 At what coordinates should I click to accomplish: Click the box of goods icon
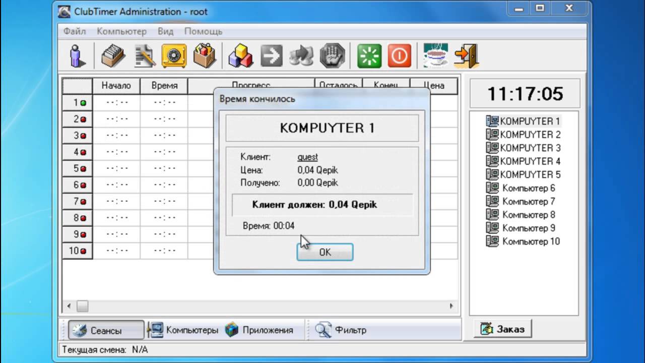[204, 55]
